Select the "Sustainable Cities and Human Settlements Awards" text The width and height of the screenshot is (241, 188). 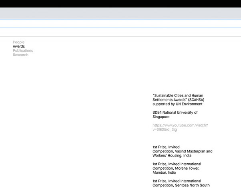179,100
